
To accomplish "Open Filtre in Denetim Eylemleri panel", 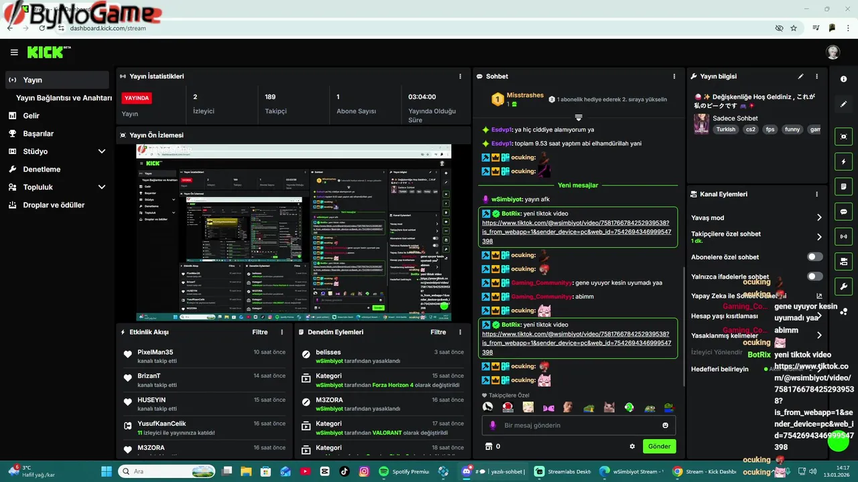I will tap(438, 332).
